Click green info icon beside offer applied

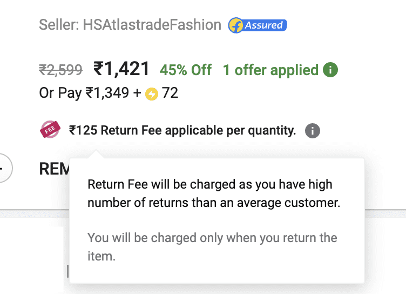click(x=330, y=70)
